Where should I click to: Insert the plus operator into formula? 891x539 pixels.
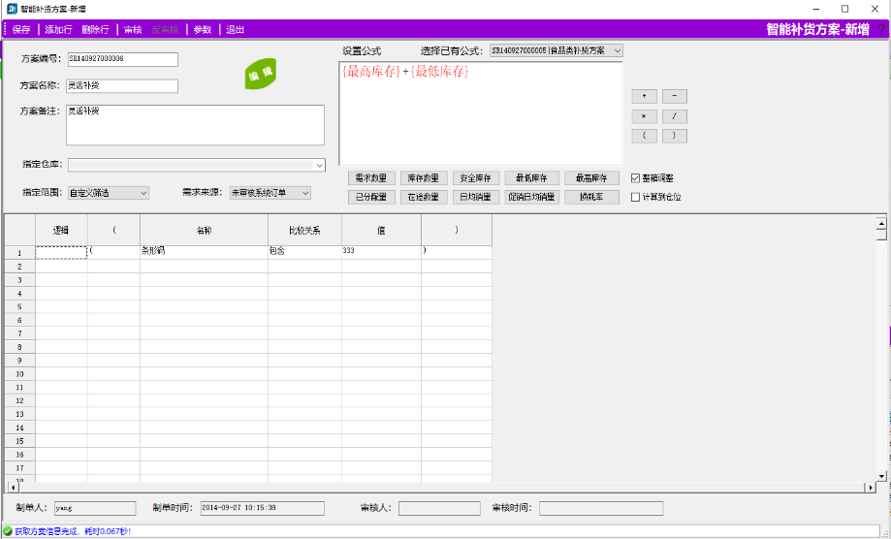point(644,96)
